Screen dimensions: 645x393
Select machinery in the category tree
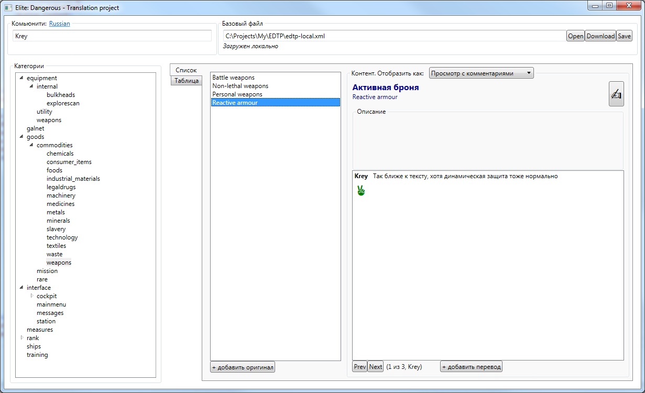[61, 195]
